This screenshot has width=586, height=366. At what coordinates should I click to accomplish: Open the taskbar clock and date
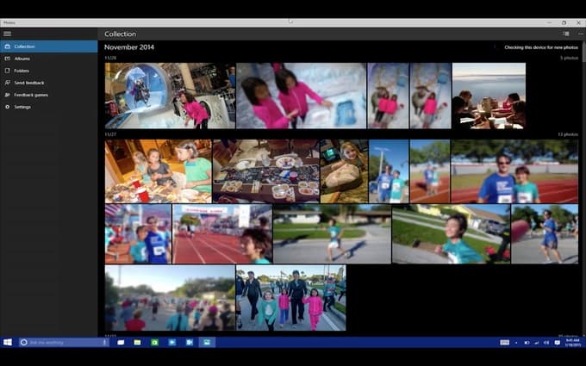point(572,343)
